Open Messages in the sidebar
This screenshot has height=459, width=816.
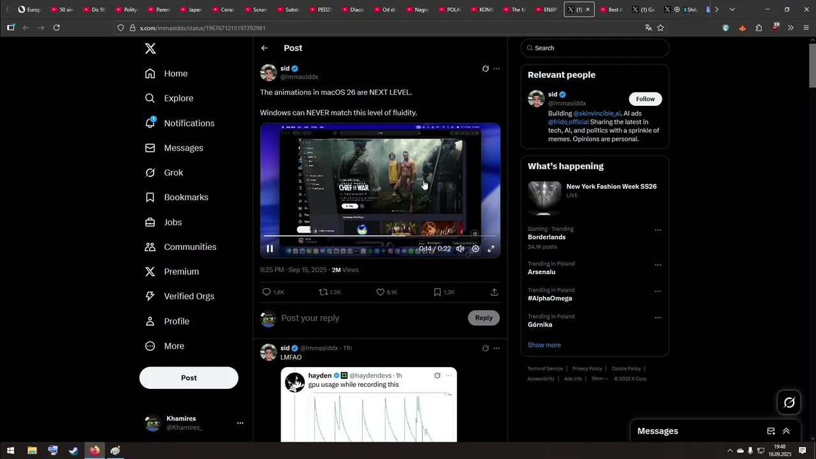174,148
